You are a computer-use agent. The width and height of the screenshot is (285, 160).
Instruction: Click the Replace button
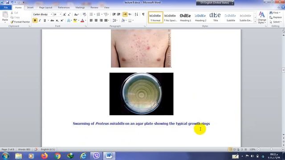tap(276, 17)
